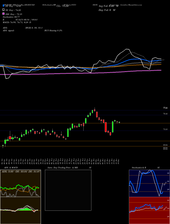Select the '200 Day = 72.15' legend text

[x=14, y=14]
